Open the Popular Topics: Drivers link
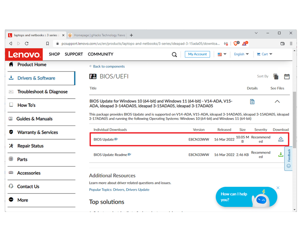The height and width of the screenshot is (231, 303). click(106, 189)
